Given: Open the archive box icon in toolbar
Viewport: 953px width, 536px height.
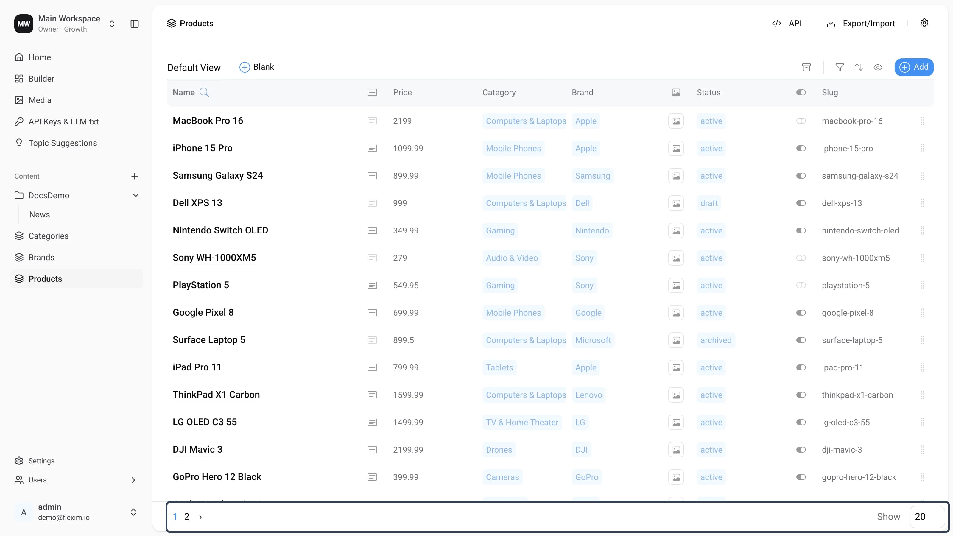Looking at the screenshot, I should click(806, 67).
